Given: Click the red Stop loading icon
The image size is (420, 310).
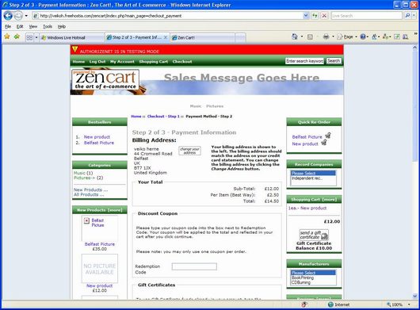Looking at the screenshot, I should (324, 16).
